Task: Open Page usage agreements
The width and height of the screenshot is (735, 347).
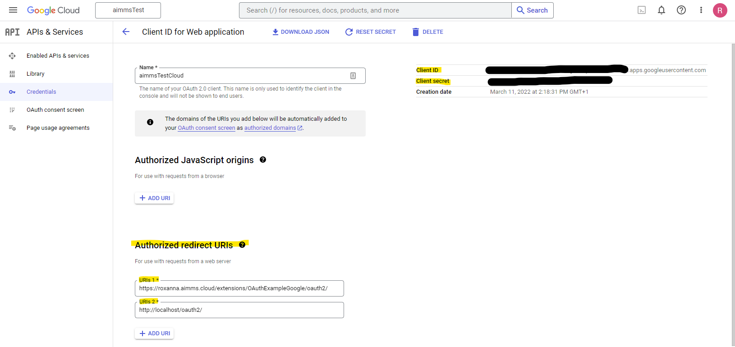Action: 56,128
